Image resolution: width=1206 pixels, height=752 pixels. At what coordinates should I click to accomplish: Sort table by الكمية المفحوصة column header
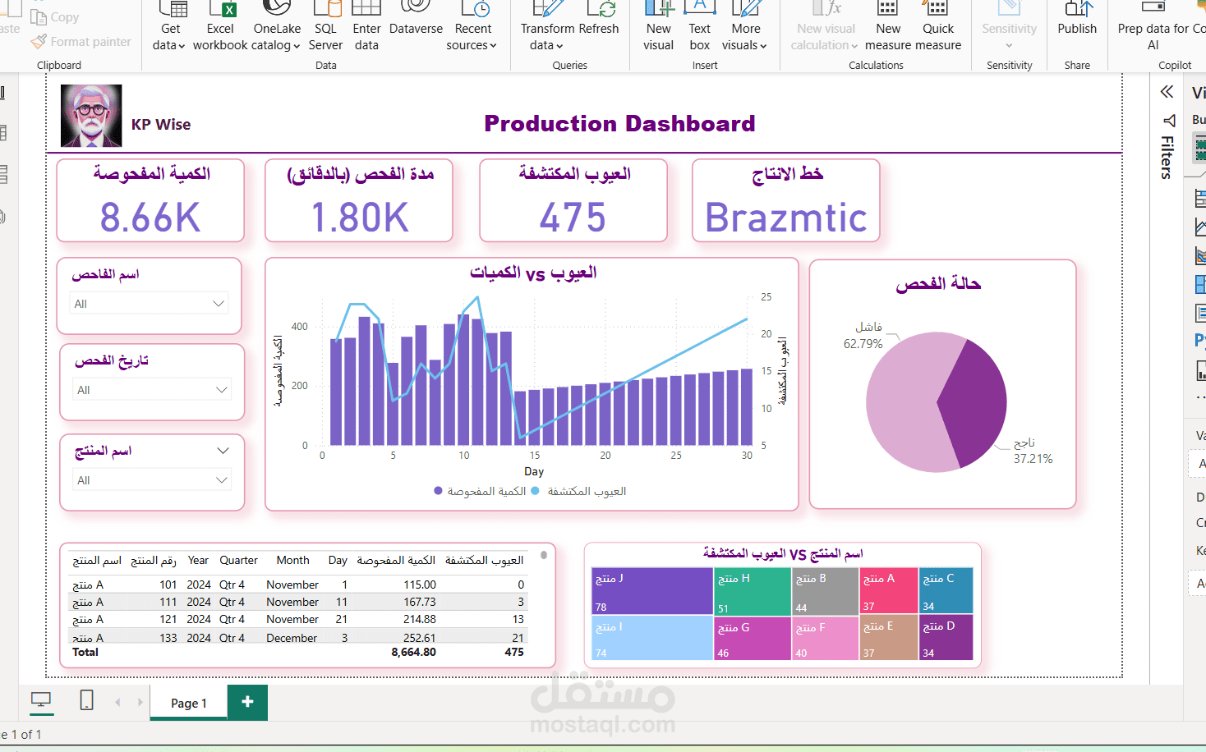(396, 561)
